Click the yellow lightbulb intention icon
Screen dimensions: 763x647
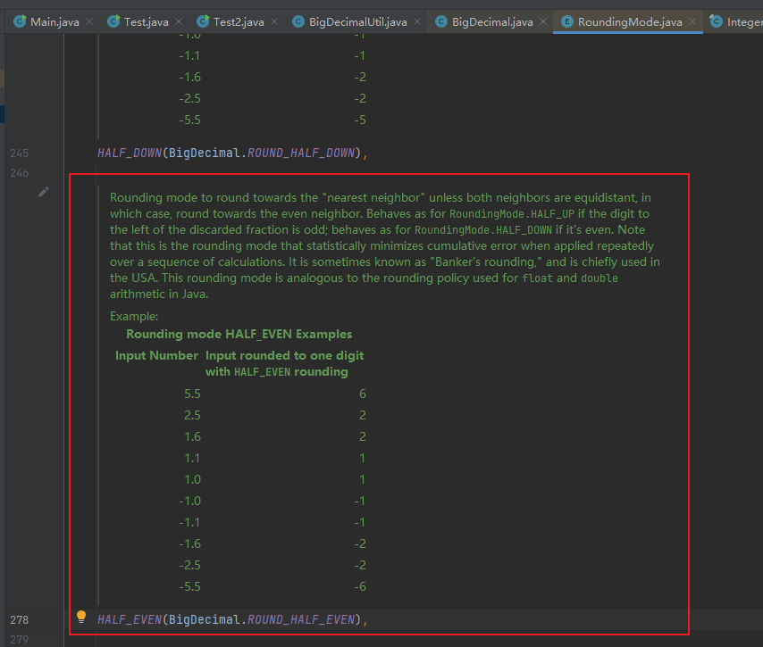click(81, 617)
